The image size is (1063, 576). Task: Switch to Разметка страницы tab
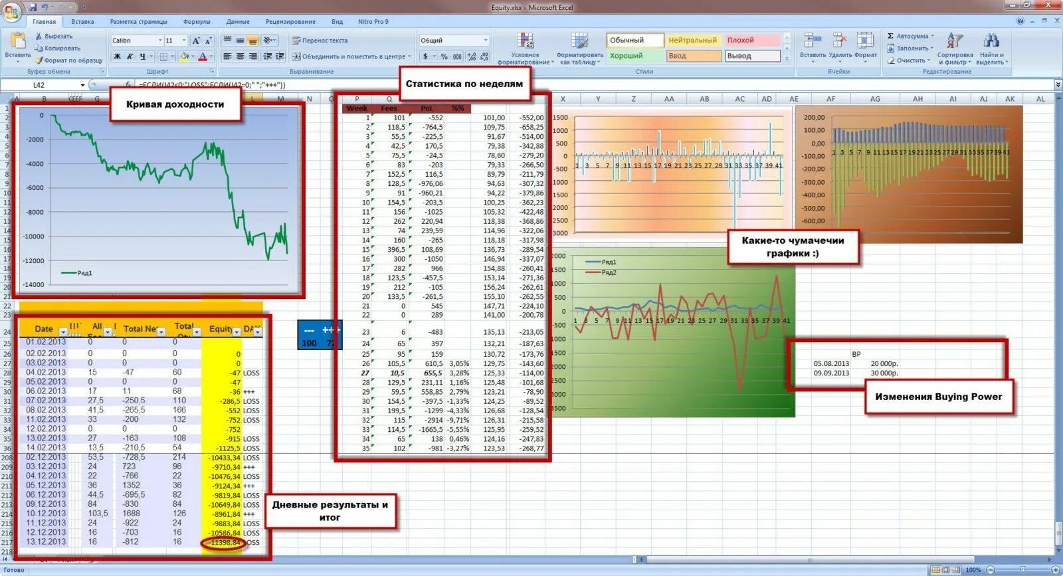tap(139, 22)
